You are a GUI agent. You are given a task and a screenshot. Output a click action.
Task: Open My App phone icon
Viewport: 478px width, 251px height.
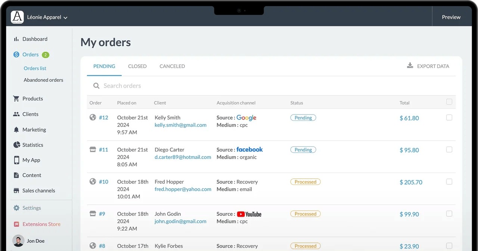point(16,160)
